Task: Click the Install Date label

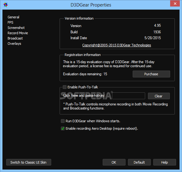Action: 79,38
